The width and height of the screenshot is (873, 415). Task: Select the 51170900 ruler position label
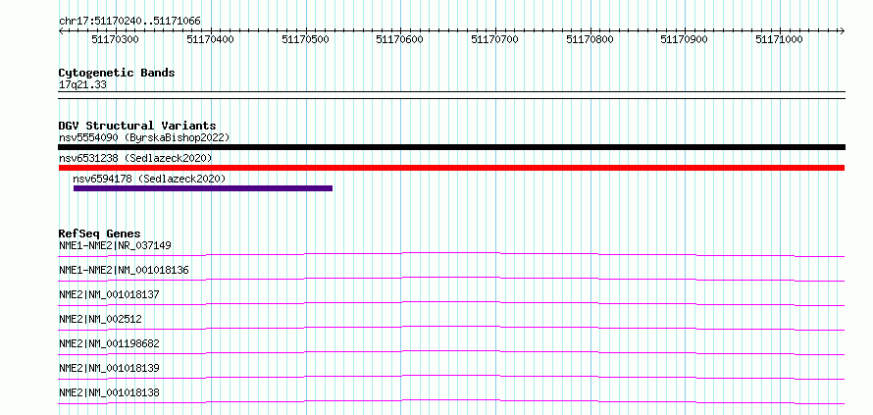[x=685, y=39]
